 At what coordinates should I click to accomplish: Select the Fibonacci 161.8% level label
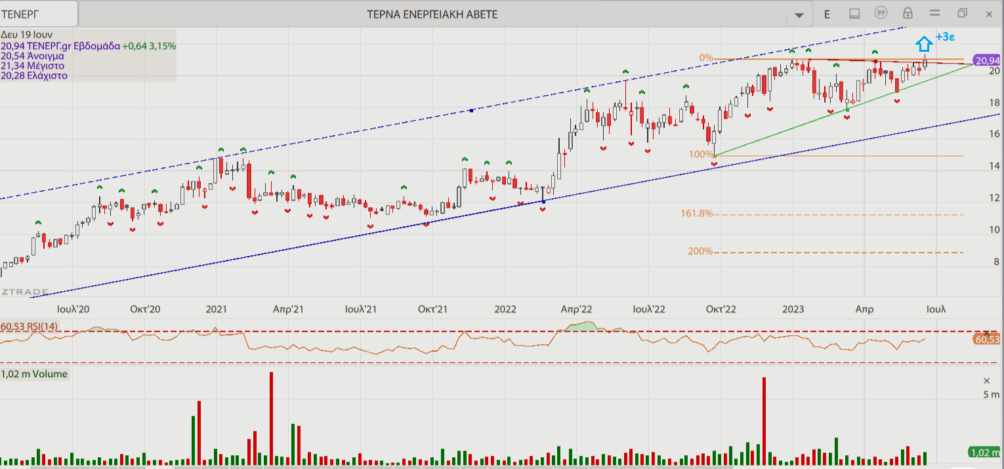697,213
